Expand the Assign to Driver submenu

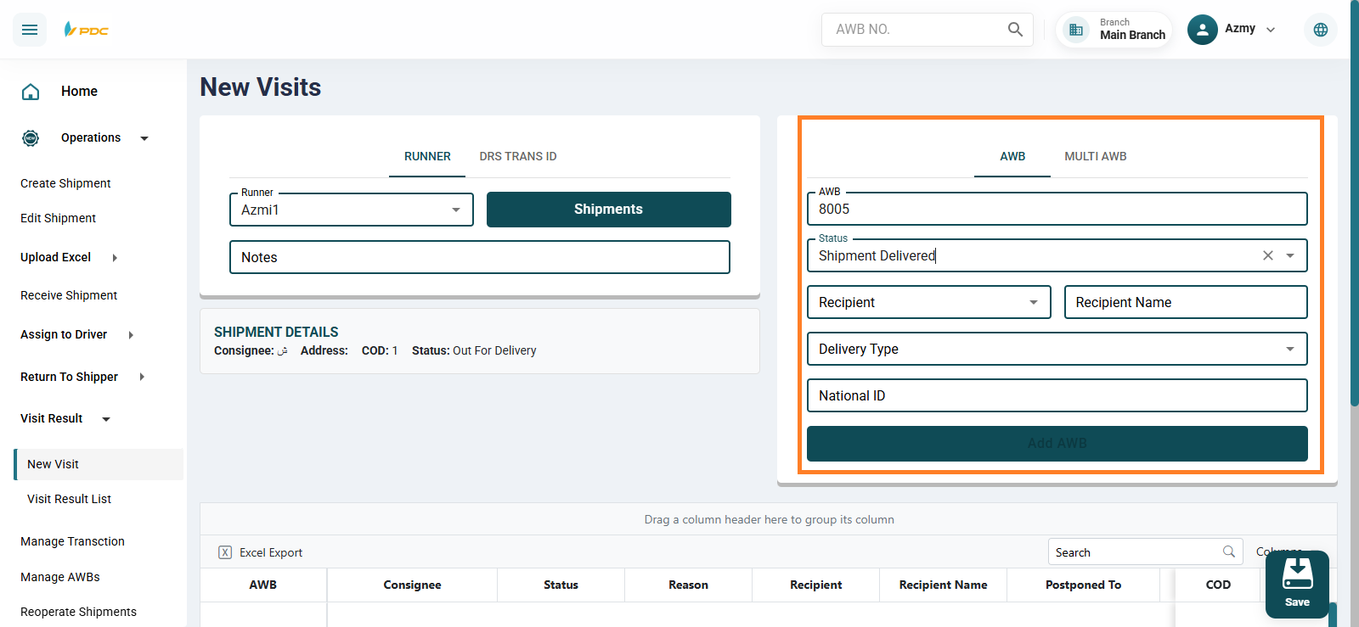(131, 335)
